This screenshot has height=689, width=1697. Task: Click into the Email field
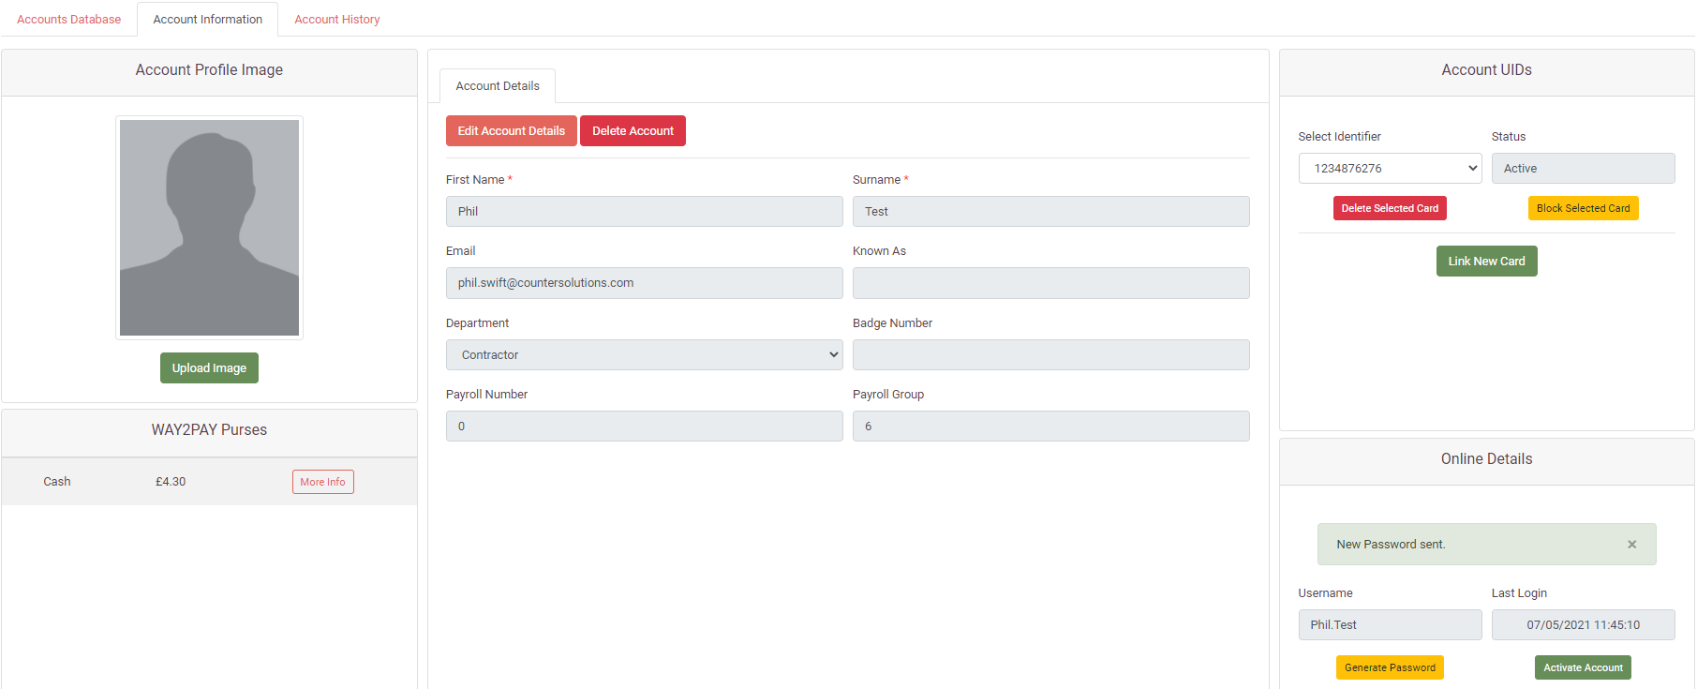tap(644, 283)
